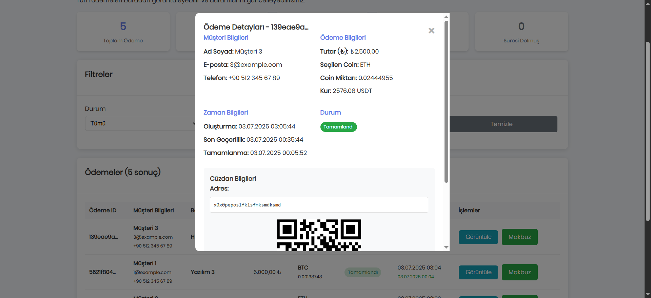The width and height of the screenshot is (651, 298).
Task: Click the modal scrollbar down arrow
Action: (x=446, y=247)
